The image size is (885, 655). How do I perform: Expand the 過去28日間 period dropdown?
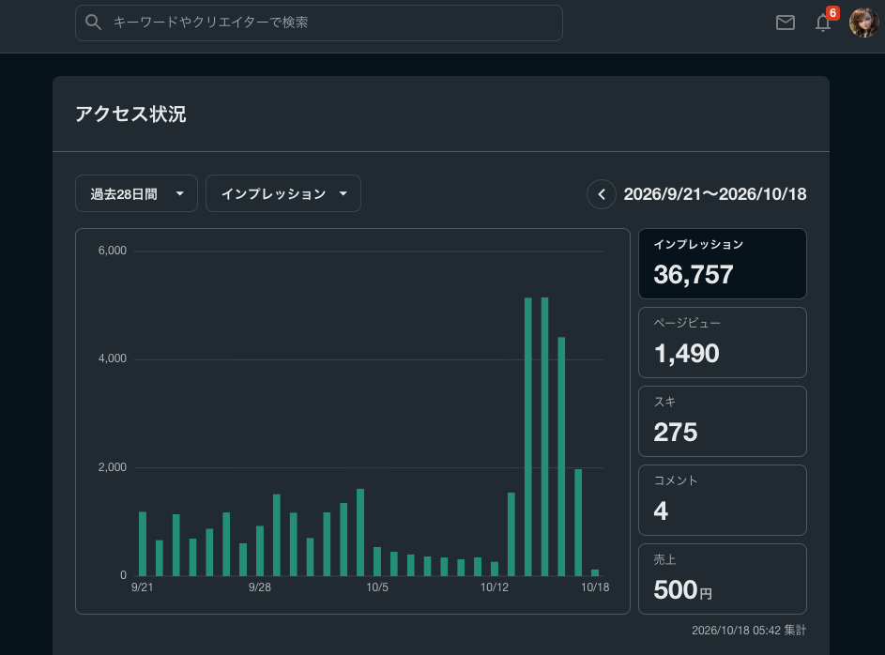(137, 193)
